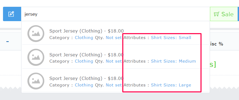This screenshot has width=239, height=100.
Task: Click Not set quantity in first result
Action: tap(114, 38)
